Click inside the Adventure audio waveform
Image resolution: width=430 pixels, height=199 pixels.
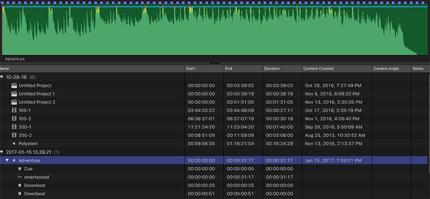point(215,30)
